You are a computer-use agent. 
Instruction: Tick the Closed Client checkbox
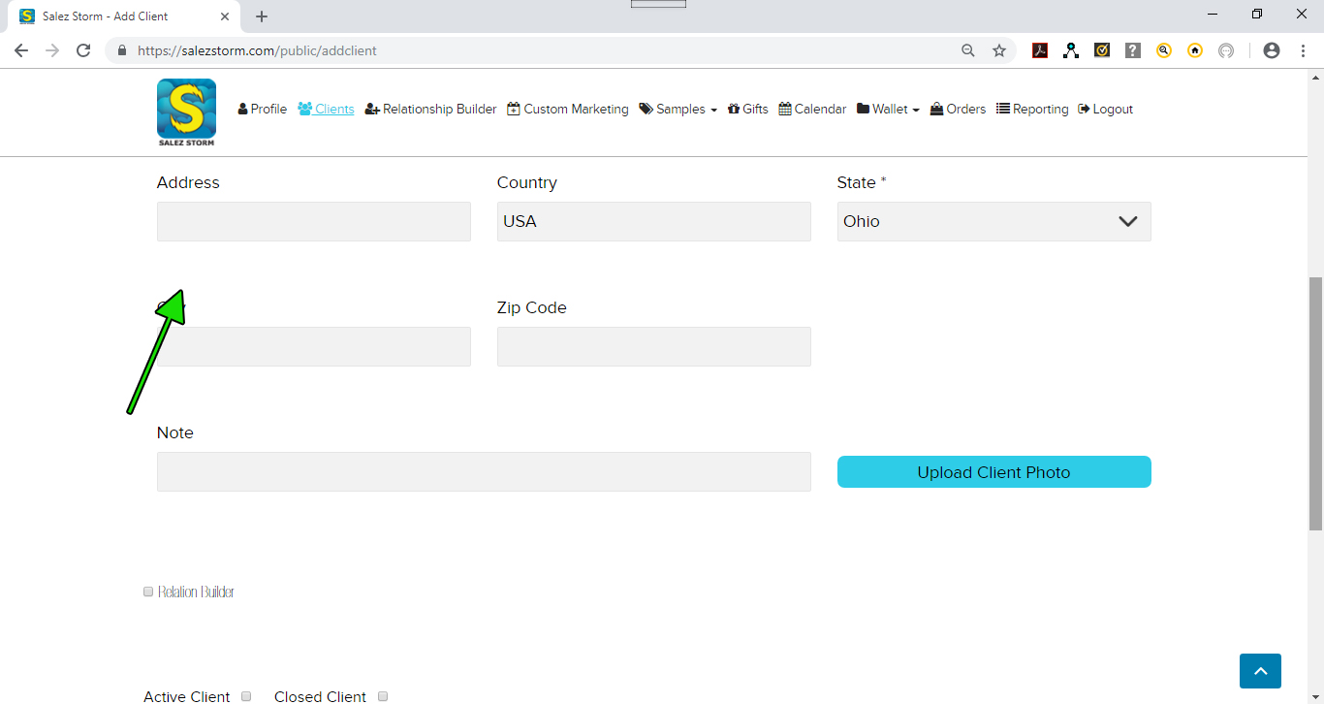coord(383,696)
